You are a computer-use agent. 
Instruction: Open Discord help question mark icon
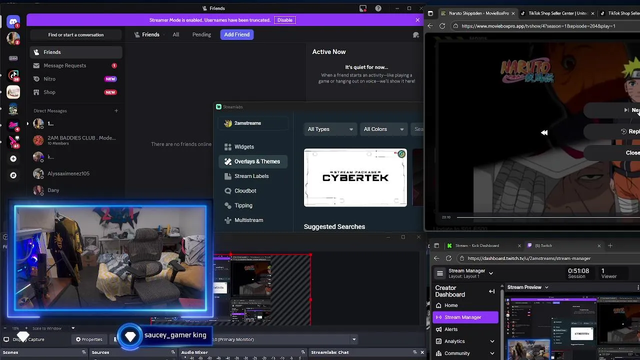click(378, 8)
